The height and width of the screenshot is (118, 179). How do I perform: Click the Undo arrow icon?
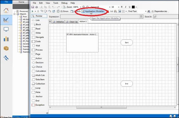(53, 7)
